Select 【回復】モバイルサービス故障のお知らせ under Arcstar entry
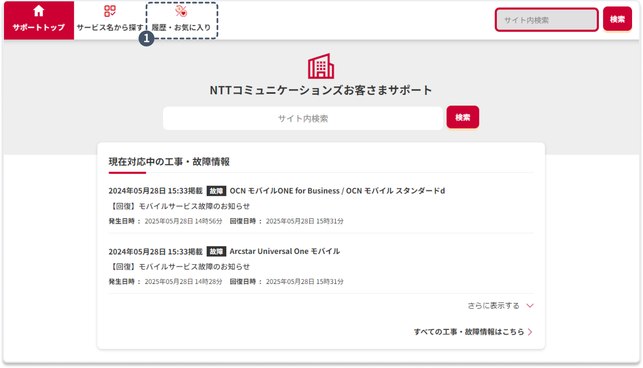The width and height of the screenshot is (643, 368). 179,267
